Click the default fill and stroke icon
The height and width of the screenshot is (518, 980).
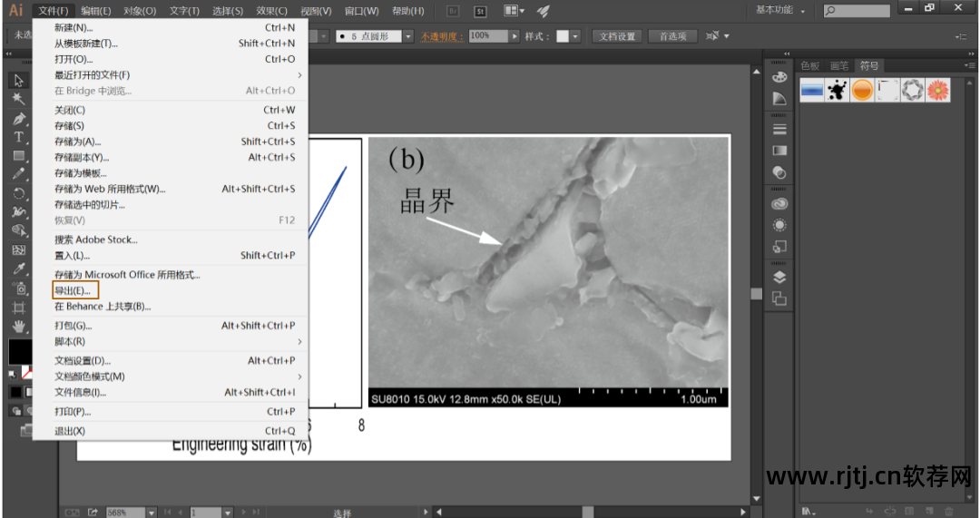point(12,374)
